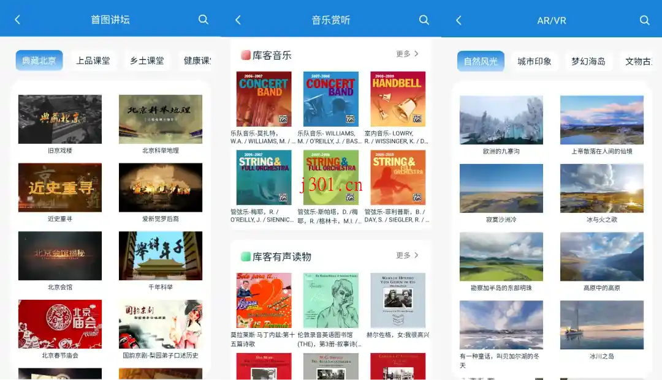The image size is (662, 380).
Task: Open 室内音乐 Handbell album cover
Action: click(x=398, y=99)
